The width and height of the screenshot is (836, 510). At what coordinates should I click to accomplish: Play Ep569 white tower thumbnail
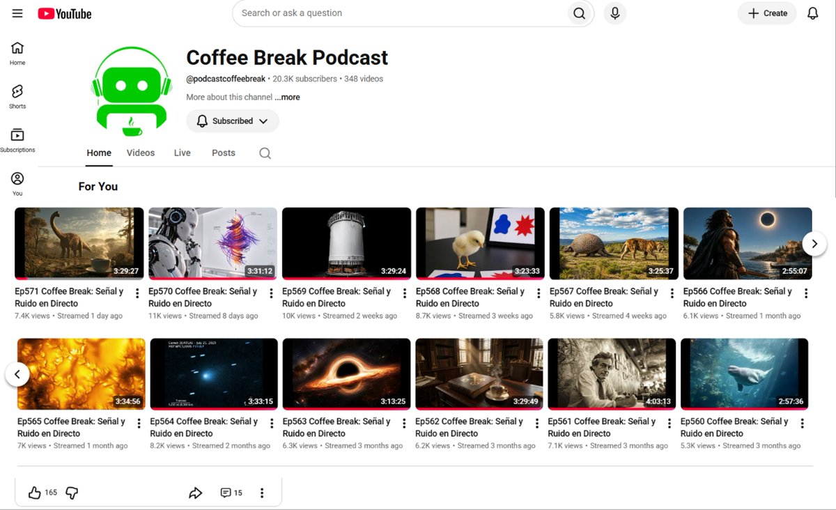click(347, 244)
